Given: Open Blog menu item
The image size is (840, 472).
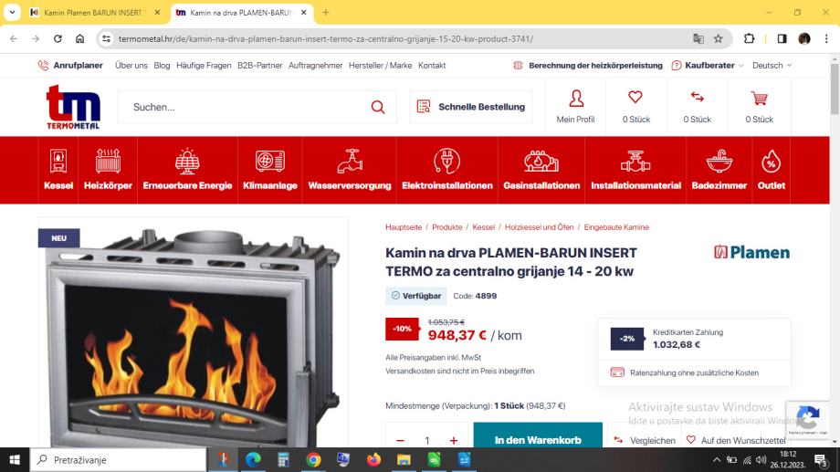Looking at the screenshot, I should pyautogui.click(x=162, y=66).
